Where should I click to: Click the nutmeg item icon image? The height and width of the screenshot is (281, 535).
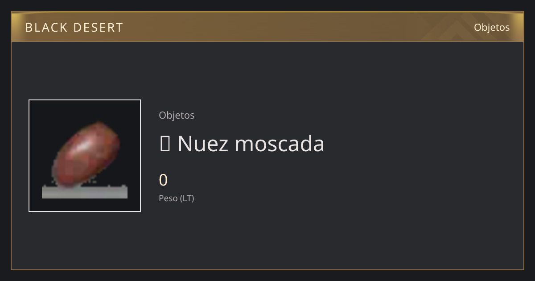tap(85, 156)
